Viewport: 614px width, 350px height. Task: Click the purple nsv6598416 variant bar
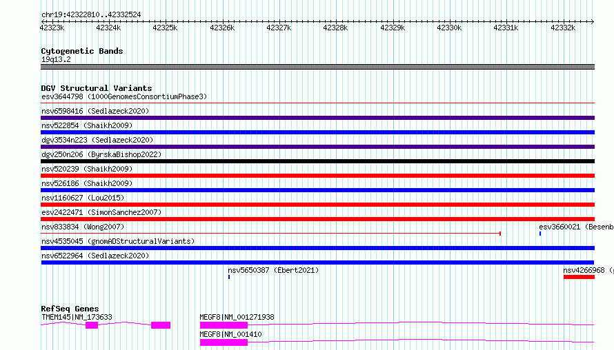click(x=317, y=118)
